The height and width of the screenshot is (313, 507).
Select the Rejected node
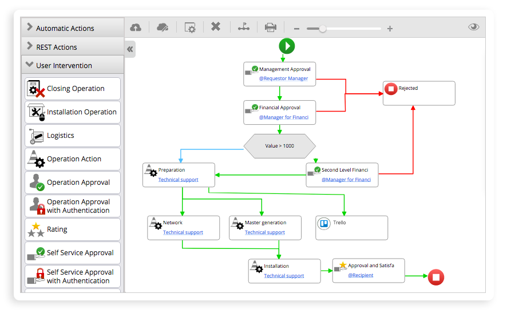pos(419,93)
